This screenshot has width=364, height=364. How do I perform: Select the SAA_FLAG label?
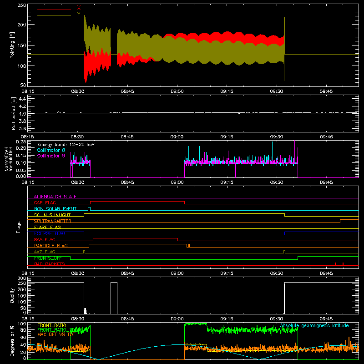click(x=45, y=239)
